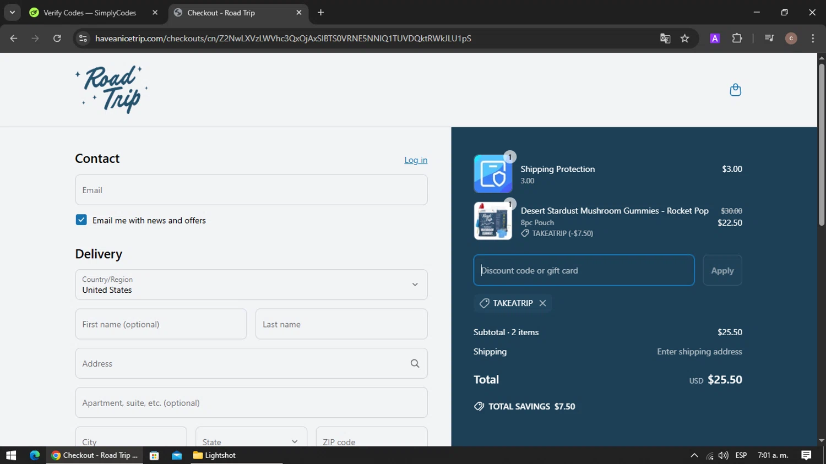Click the Last name field
Image resolution: width=826 pixels, height=464 pixels.
(341, 324)
